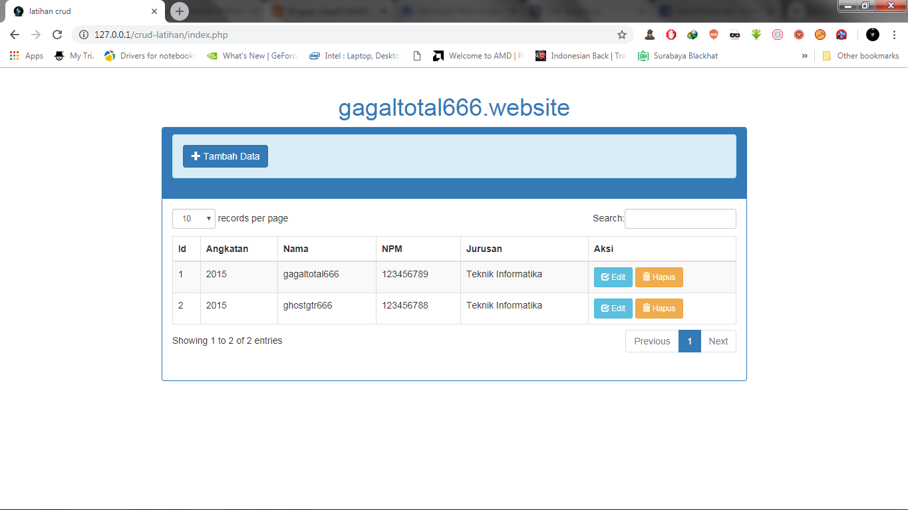Reload the page with the refresh icon
Viewport: 908px width, 510px height.
(57, 35)
